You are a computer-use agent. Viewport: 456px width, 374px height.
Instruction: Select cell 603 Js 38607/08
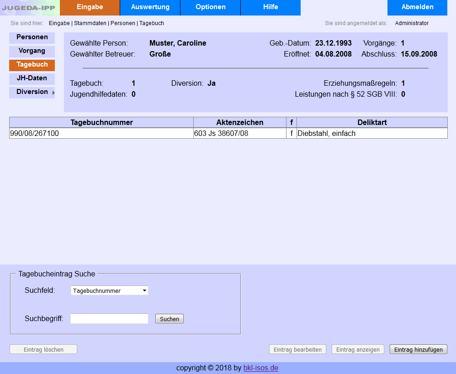pyautogui.click(x=240, y=133)
